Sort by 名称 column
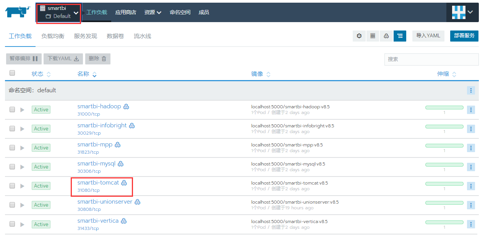 click(87, 74)
